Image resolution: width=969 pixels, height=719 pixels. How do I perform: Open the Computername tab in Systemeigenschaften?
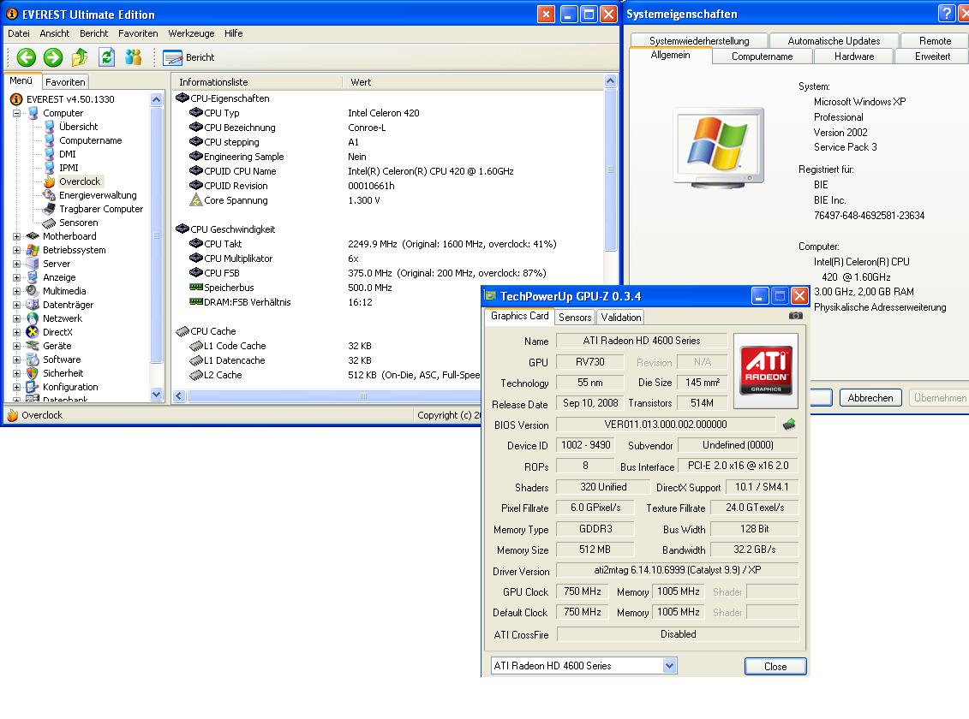coord(762,56)
